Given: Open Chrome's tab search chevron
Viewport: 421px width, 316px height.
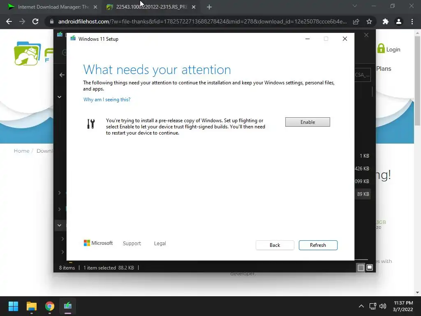Looking at the screenshot, I should pos(355,6).
